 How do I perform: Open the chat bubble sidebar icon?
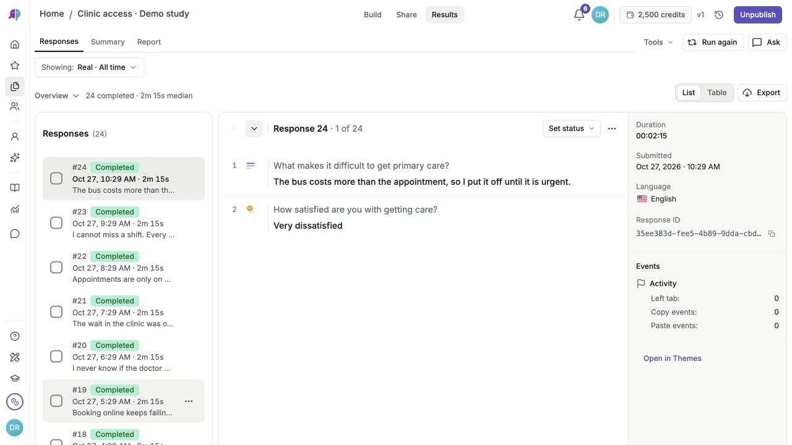tap(15, 234)
